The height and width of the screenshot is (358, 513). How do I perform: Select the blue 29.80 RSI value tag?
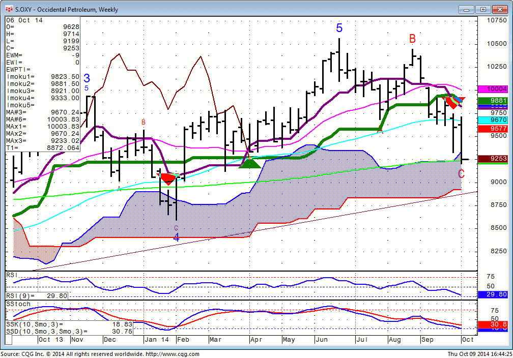[493, 294]
